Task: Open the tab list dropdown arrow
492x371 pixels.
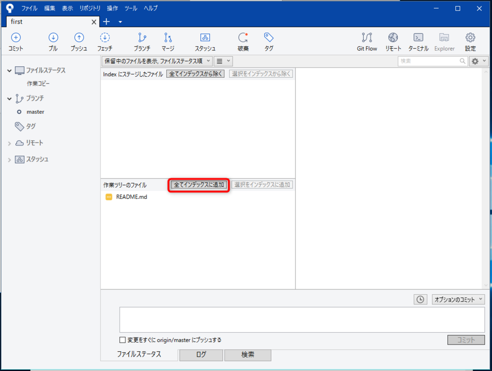Action: [x=120, y=22]
